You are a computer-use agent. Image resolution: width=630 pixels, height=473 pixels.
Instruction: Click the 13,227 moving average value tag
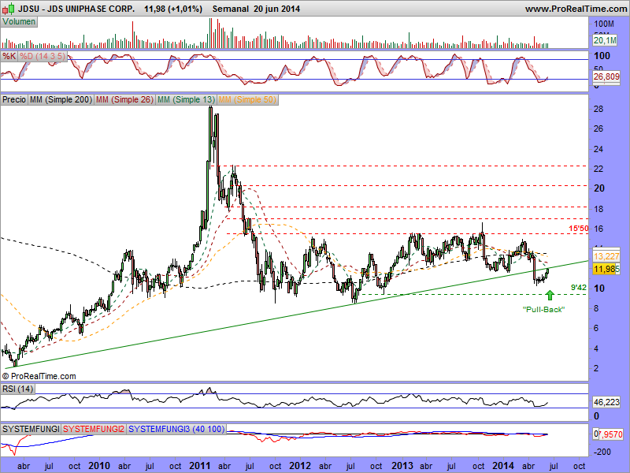[606, 256]
